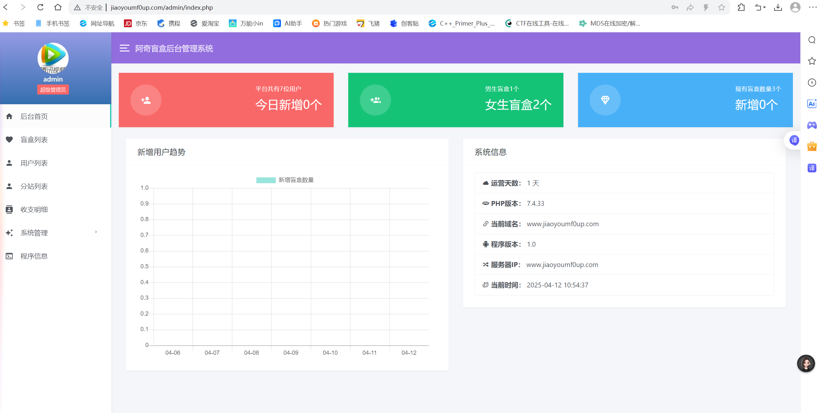Open the search icon in Edge sidebar
The height and width of the screenshot is (413, 823).
click(x=812, y=40)
